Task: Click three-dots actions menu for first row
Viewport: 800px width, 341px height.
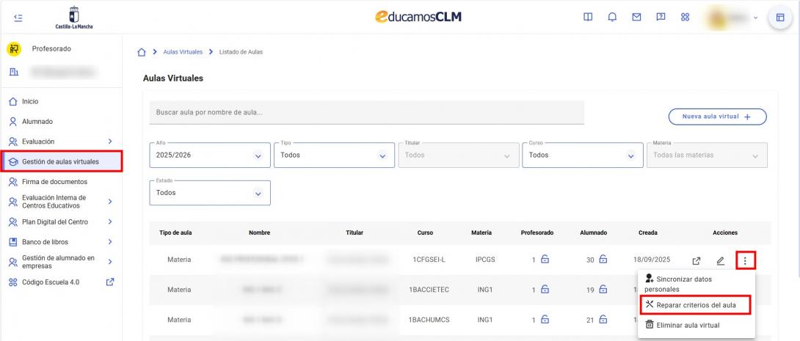Action: (x=745, y=260)
